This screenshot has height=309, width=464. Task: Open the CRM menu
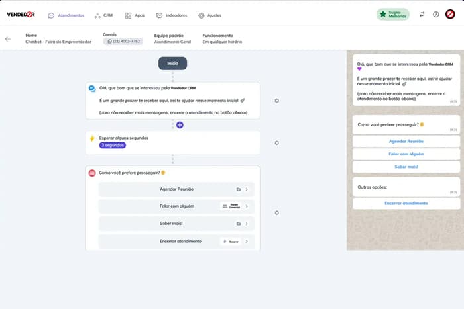click(103, 15)
